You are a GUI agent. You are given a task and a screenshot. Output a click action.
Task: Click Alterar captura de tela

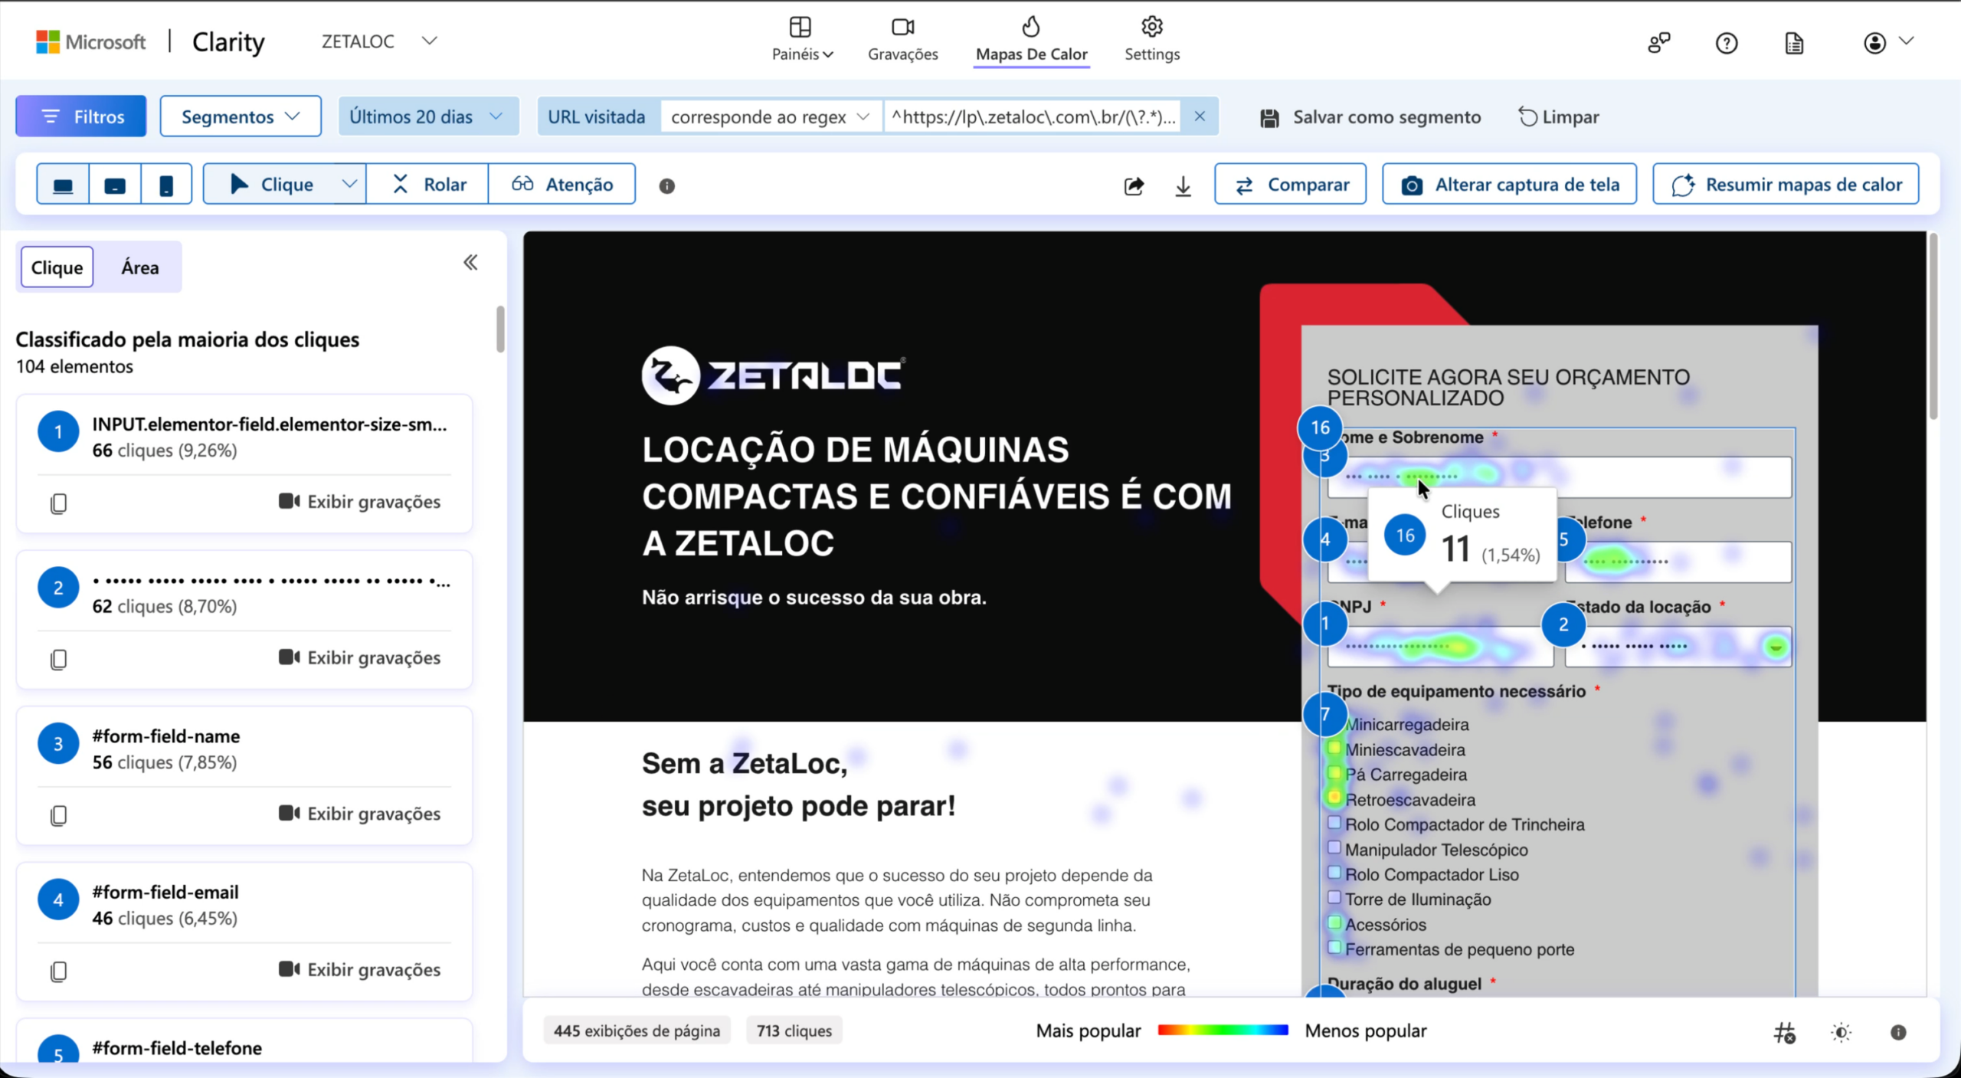pos(1509,184)
